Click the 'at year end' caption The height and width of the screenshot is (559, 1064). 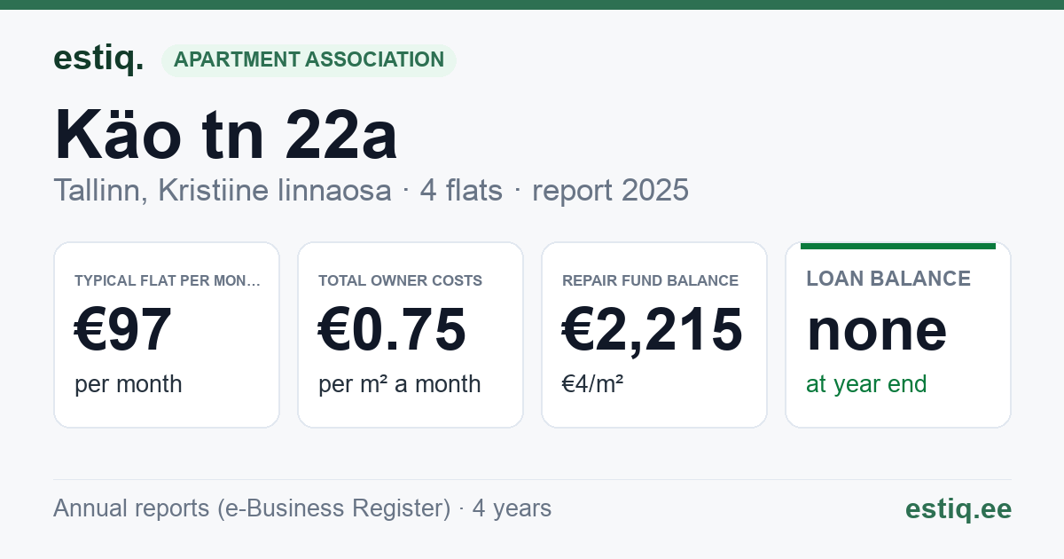pyautogui.click(x=866, y=384)
